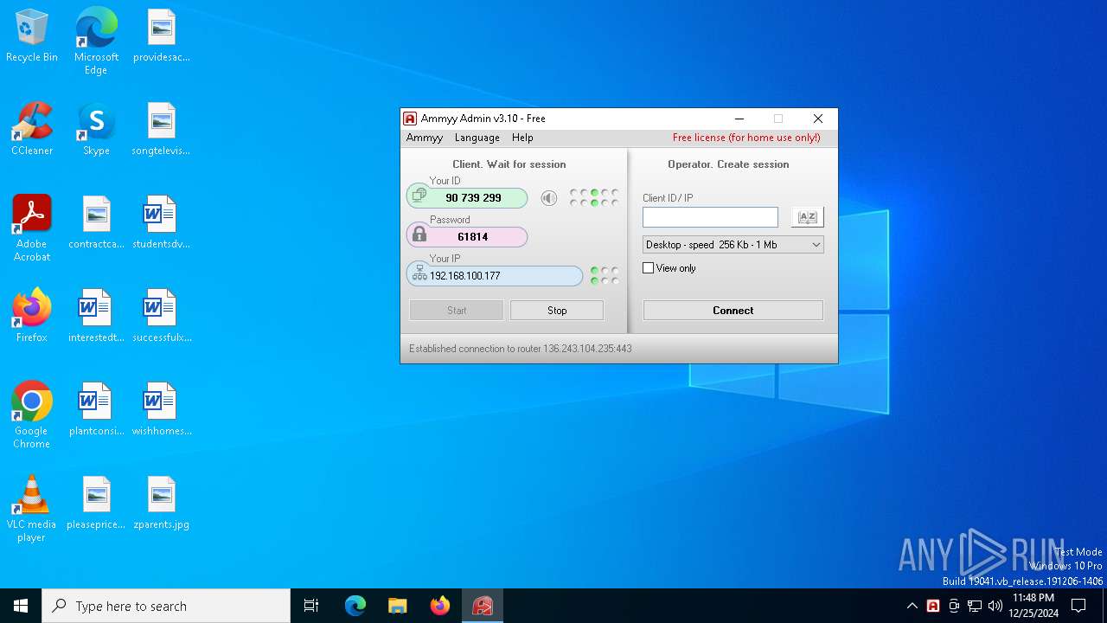Viewport: 1107px width, 623px height.
Task: Click the grayed-out Start button
Action: pyautogui.click(x=457, y=311)
